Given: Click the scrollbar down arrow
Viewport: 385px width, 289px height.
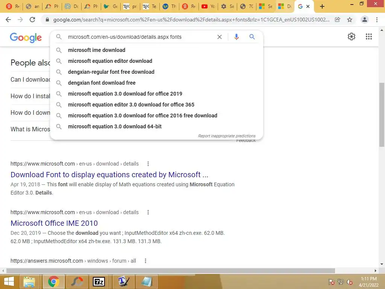Looking at the screenshot, I should tap(382, 264).
